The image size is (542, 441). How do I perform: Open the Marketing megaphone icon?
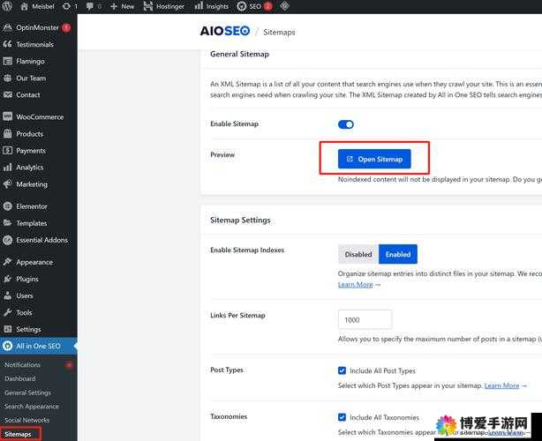click(7, 184)
